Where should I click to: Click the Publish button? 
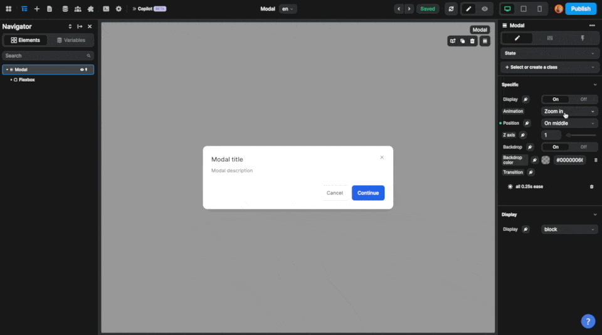click(581, 9)
